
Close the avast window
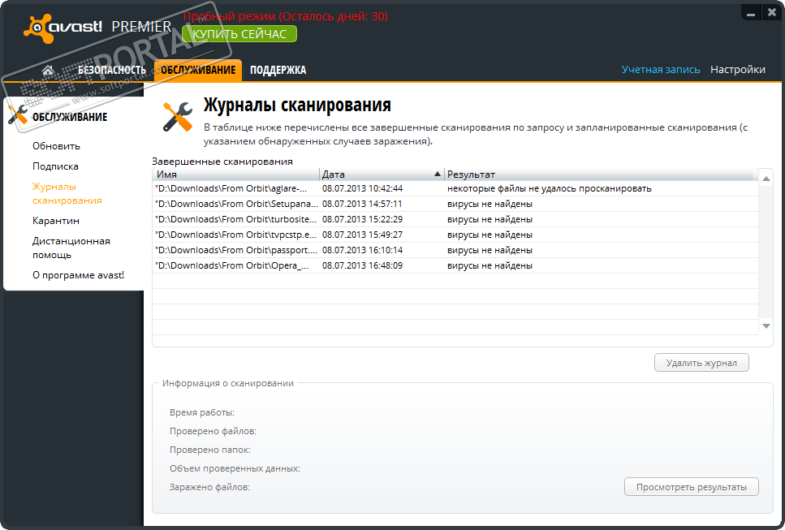771,14
